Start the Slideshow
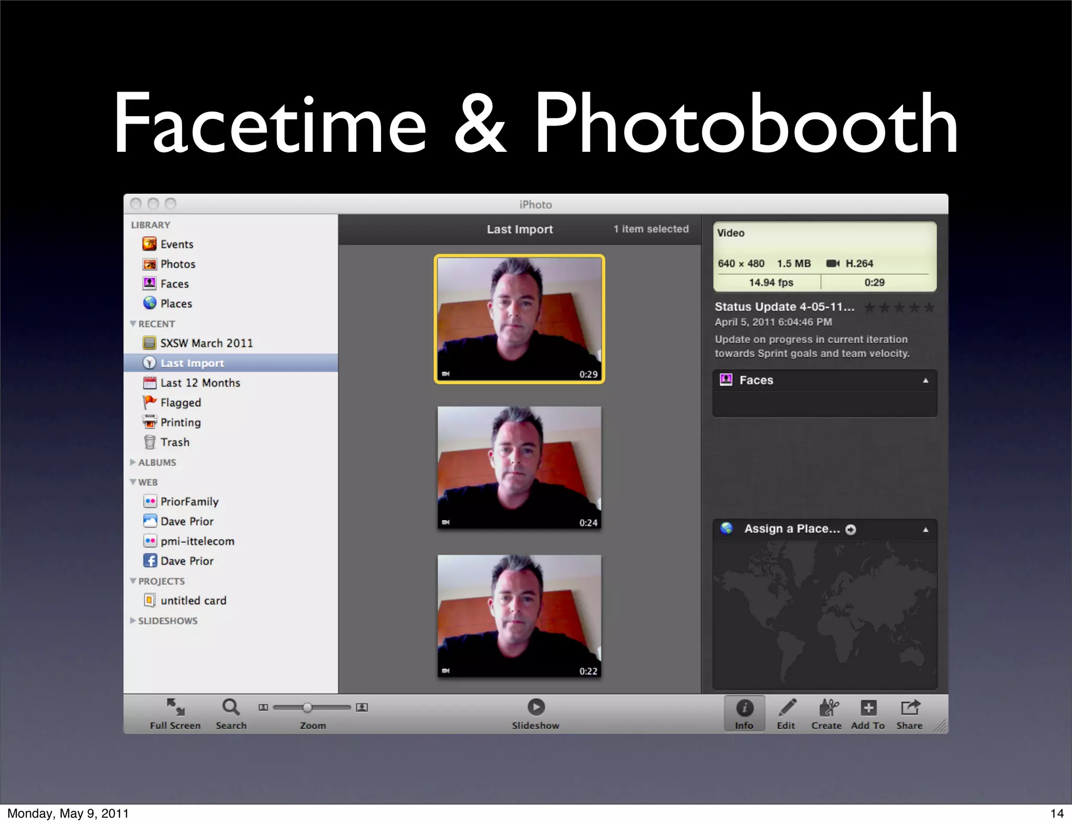The image size is (1072, 825). (535, 713)
